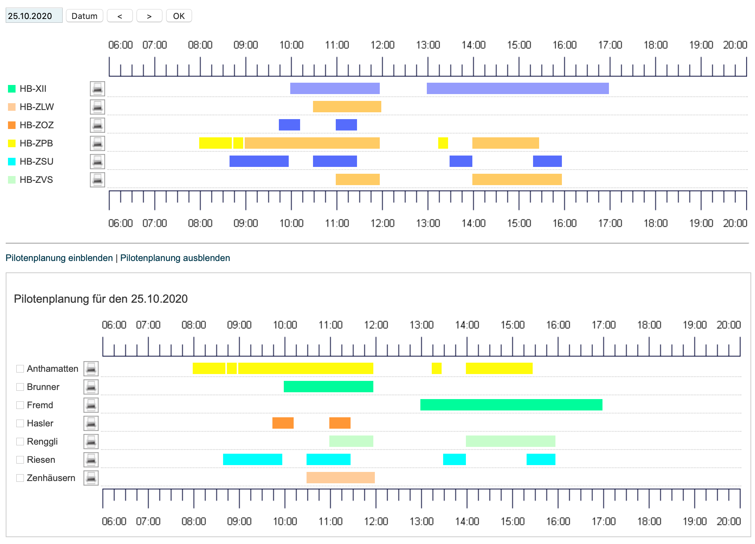This screenshot has height=544, width=755.
Task: Print the schedule for pilot Fremd
Action: point(91,405)
